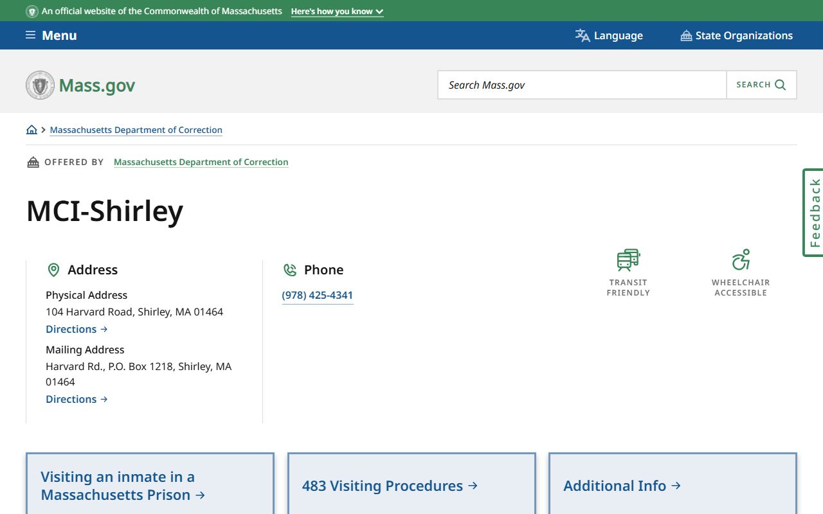
Task: Click the Mailing Address label
Action: (85, 350)
